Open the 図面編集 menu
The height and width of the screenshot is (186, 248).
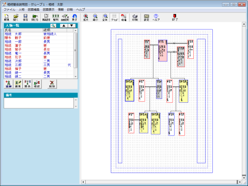pos(34,10)
